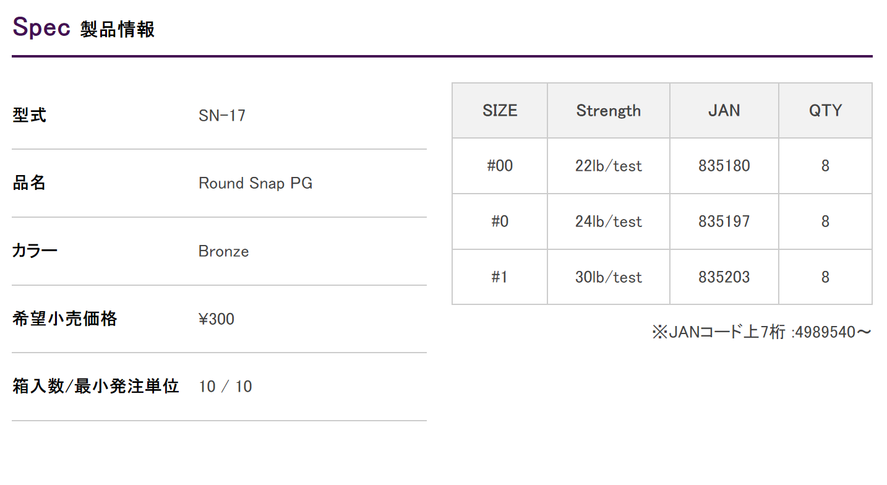
Task: Click the JAN column header
Action: [724, 111]
